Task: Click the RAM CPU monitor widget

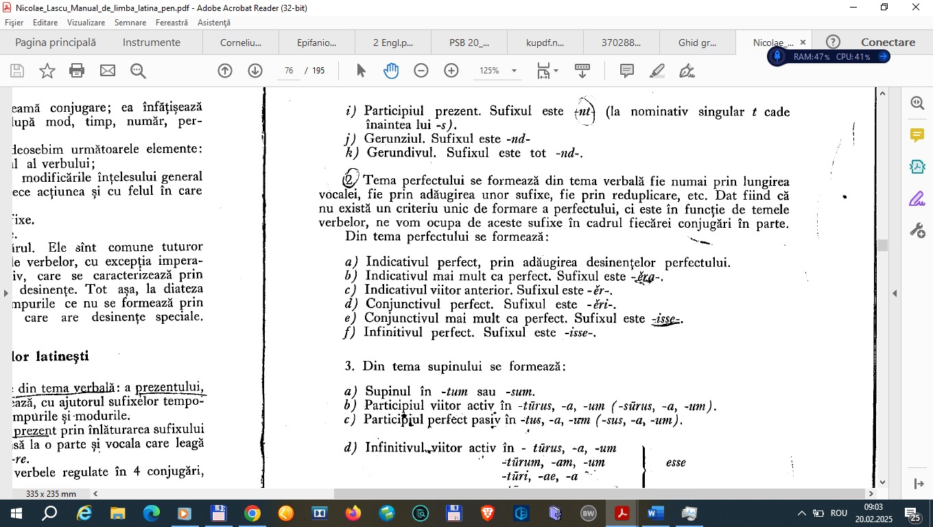Action: click(x=829, y=56)
